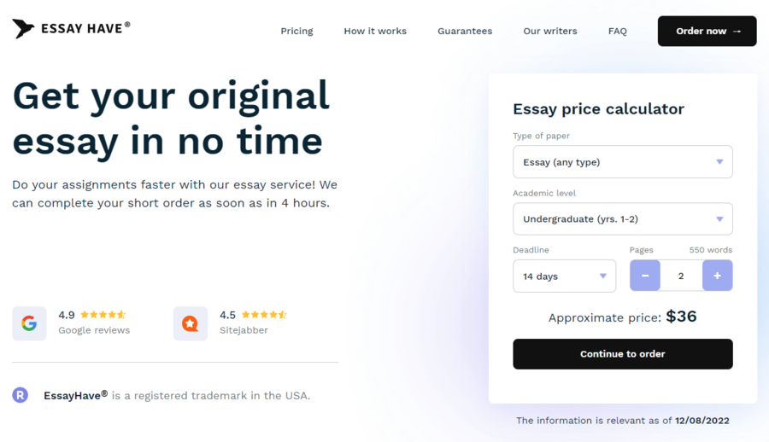This screenshot has height=442, width=769.
Task: Open the How it works page
Action: point(375,31)
